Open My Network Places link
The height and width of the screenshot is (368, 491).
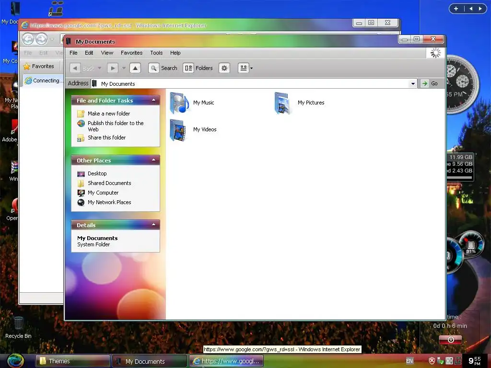click(109, 202)
